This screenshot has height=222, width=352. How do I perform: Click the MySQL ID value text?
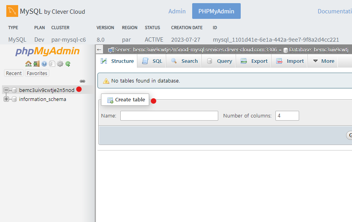pos(276,40)
